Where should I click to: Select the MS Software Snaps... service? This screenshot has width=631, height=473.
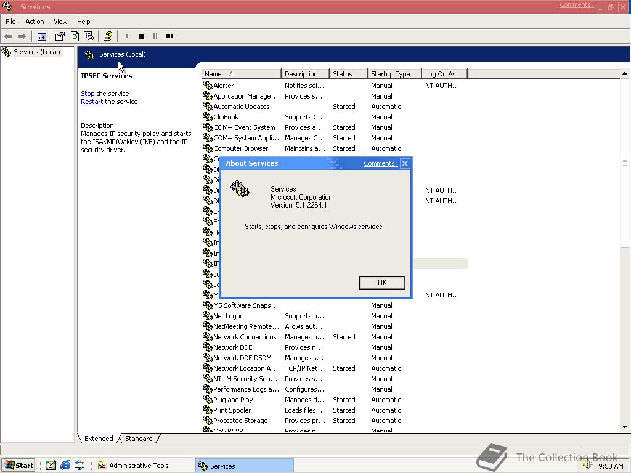click(x=335, y=305)
